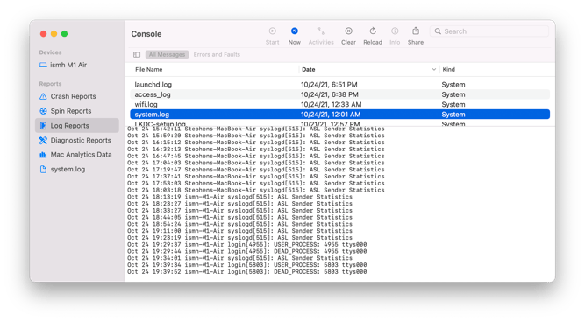Open Spin Reports in the sidebar
The height and width of the screenshot is (321, 585).
[x=71, y=111]
